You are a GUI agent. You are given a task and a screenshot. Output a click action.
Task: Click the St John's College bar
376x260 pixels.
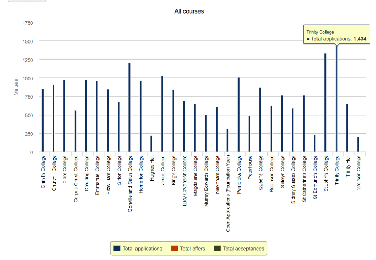pyautogui.click(x=326, y=103)
